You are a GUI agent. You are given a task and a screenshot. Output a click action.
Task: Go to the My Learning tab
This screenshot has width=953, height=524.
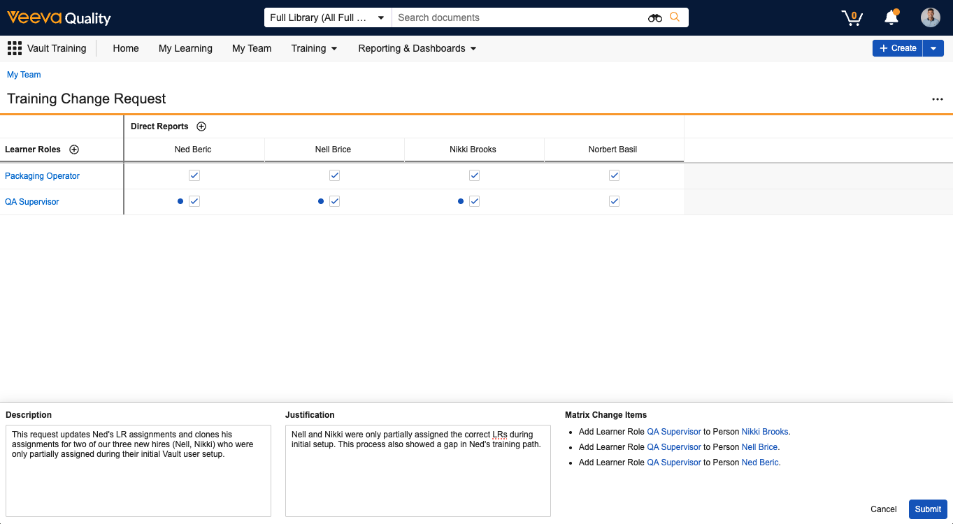pos(185,48)
